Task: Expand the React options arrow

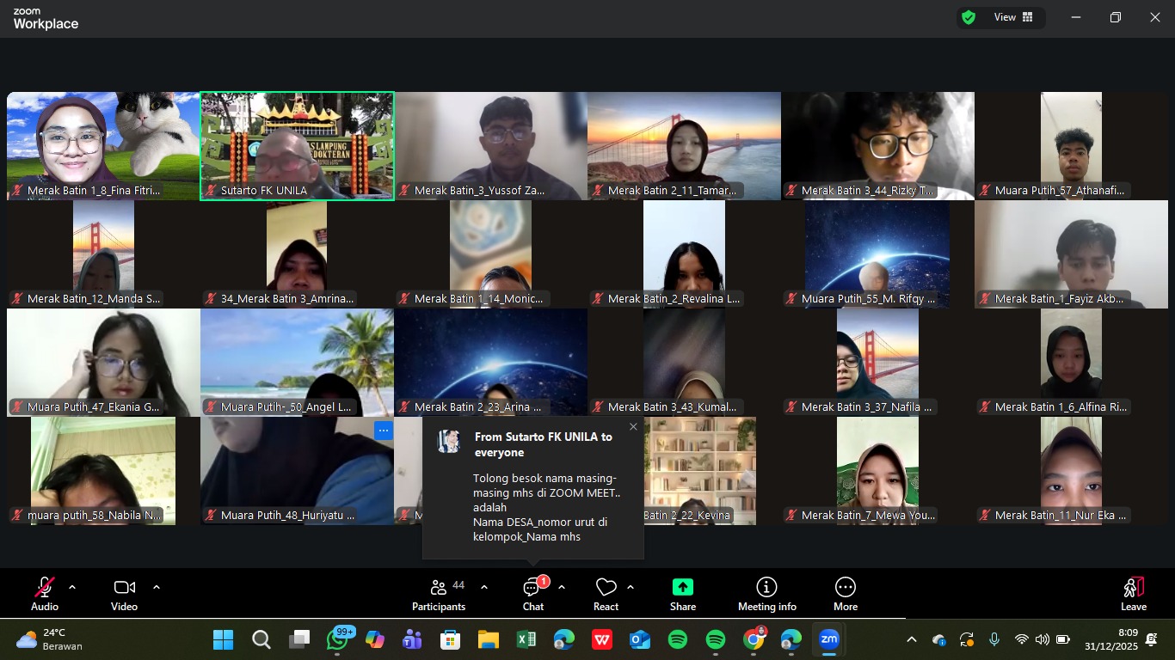Action: (x=631, y=588)
